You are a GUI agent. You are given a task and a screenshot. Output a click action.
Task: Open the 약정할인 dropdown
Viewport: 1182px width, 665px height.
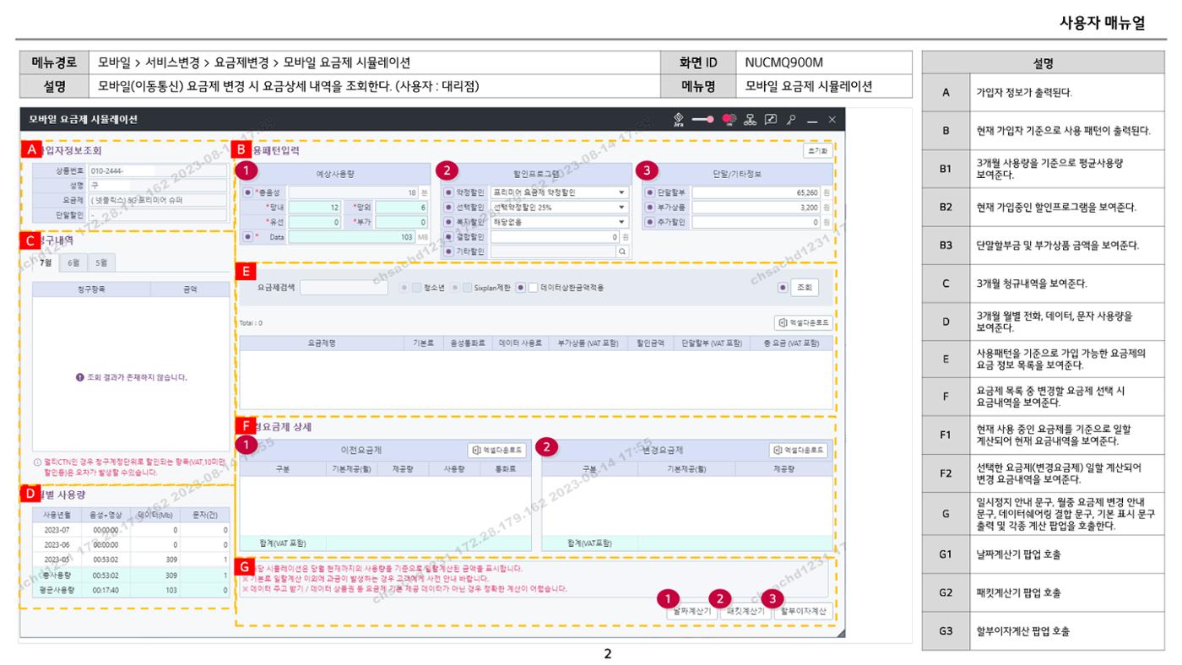coord(560,192)
